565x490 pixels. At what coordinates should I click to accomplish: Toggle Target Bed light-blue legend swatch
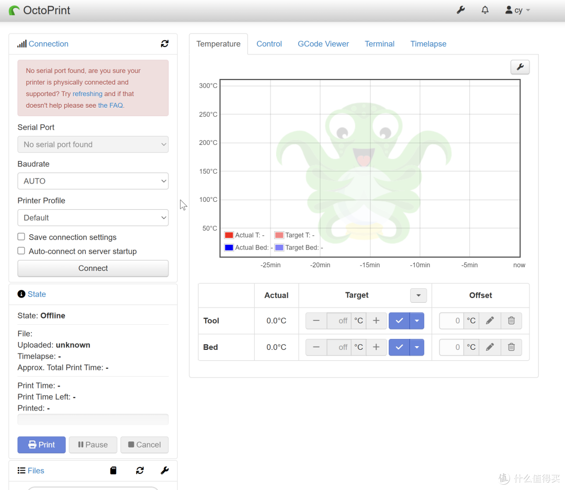279,247
